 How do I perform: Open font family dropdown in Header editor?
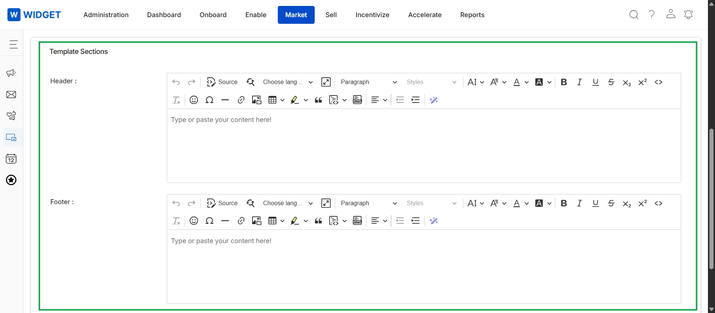pos(498,82)
